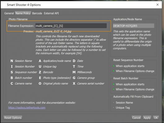Click the A Application/node name code letter
This screenshot has height=123, width=164.
click(40, 61)
